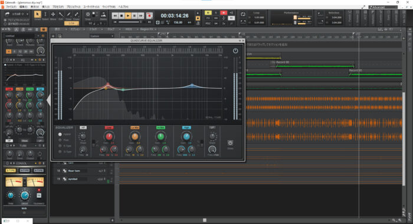Toggle the orange Lo Mid band button

(x=135, y=128)
